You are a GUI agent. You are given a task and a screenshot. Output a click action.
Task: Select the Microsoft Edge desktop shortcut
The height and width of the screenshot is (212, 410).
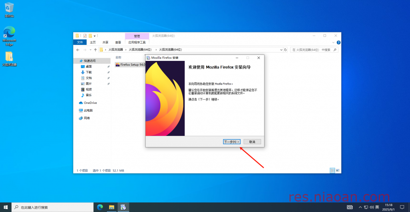(9, 36)
